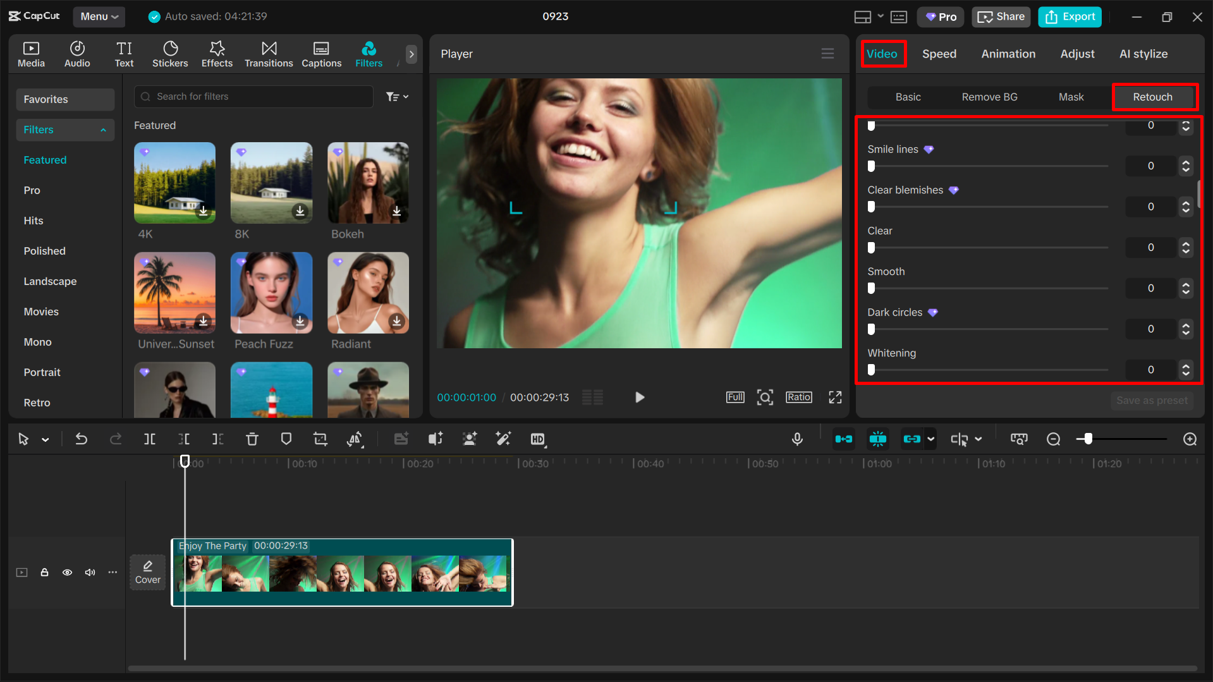The width and height of the screenshot is (1213, 682).
Task: Select the Enjoy The Party clip
Action: click(x=342, y=572)
